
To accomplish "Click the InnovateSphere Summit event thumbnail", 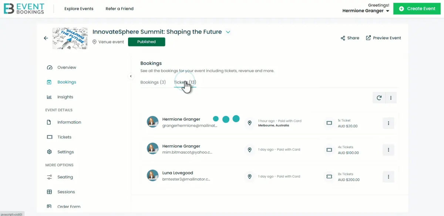I will point(70,38).
